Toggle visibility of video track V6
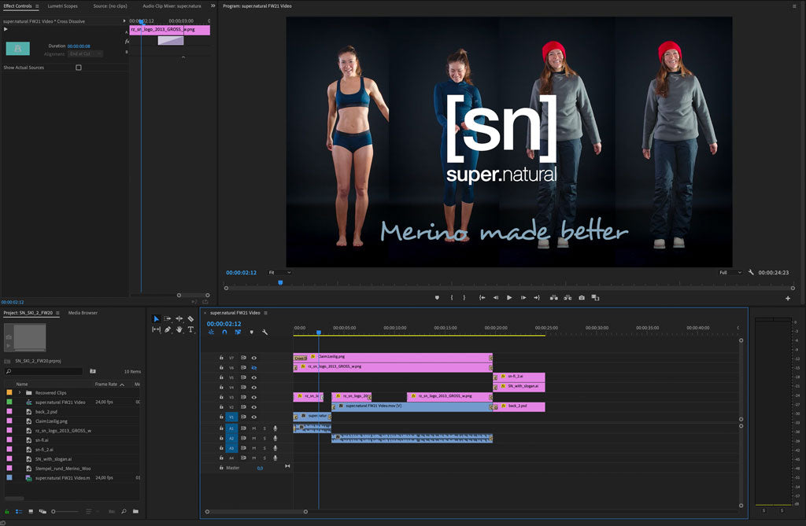806x526 pixels. [x=253, y=367]
